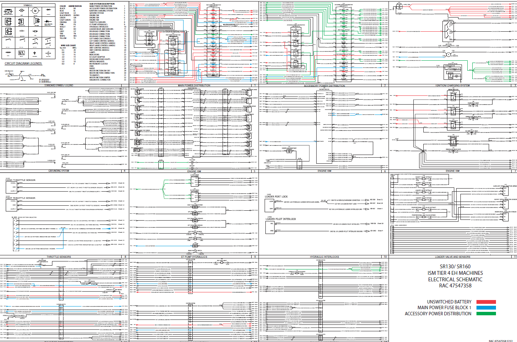Image resolution: width=517 pixels, height=342 pixels.
Task: Select the motor symbol marked M
Action: pyautogui.click(x=35, y=11)
